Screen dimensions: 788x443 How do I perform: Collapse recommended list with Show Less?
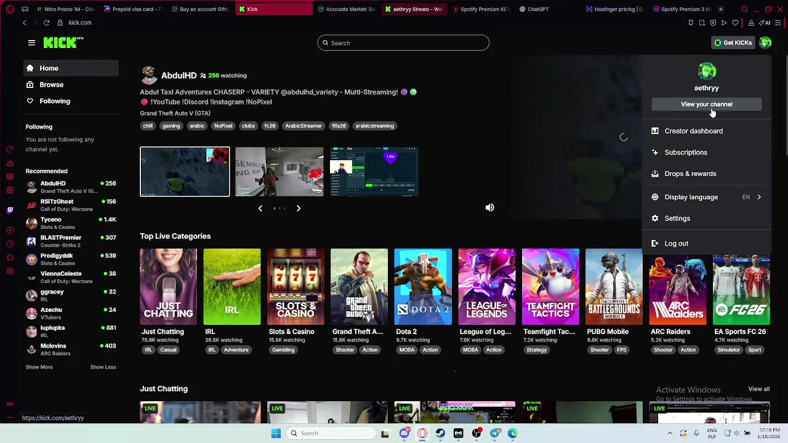click(103, 367)
